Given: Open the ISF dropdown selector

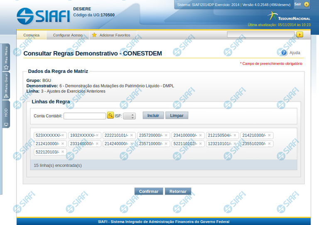Looking at the screenshot, I should pyautogui.click(x=129, y=116).
